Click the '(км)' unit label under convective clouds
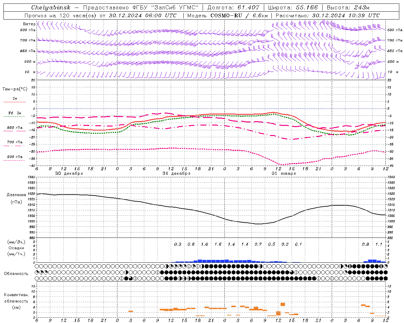404x323 pixels. point(16,307)
